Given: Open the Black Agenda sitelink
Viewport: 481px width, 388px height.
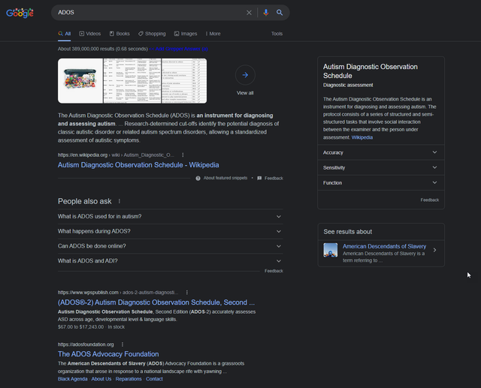Looking at the screenshot, I should point(73,379).
